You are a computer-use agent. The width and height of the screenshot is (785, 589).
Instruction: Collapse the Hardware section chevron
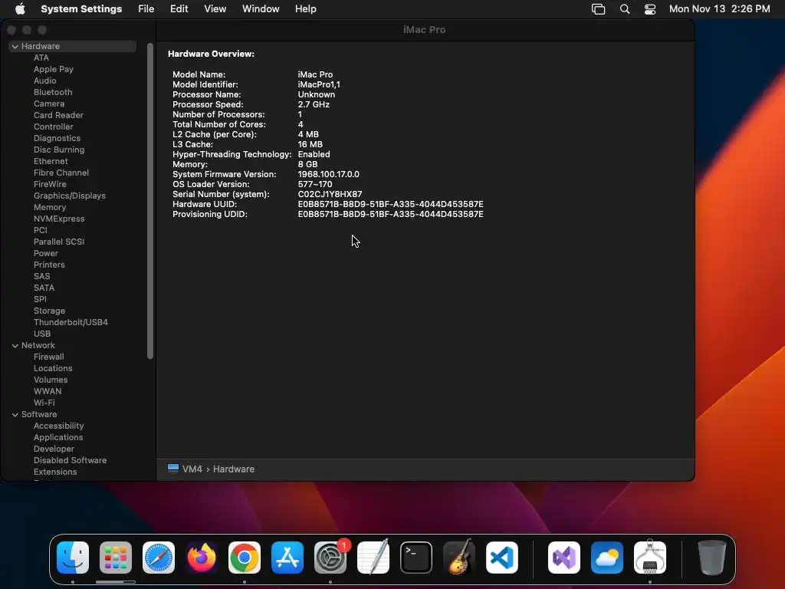(15, 47)
